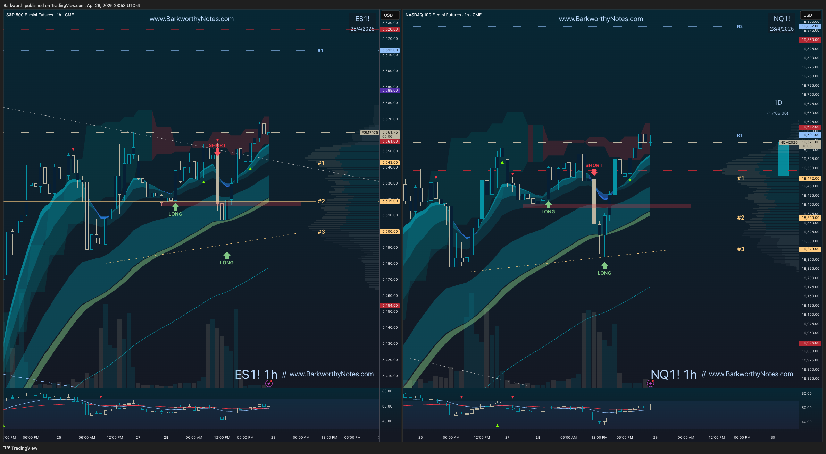Click the lowest green LONG arrow on NQ chart
Viewport: 826px width, 454px height.
point(604,266)
